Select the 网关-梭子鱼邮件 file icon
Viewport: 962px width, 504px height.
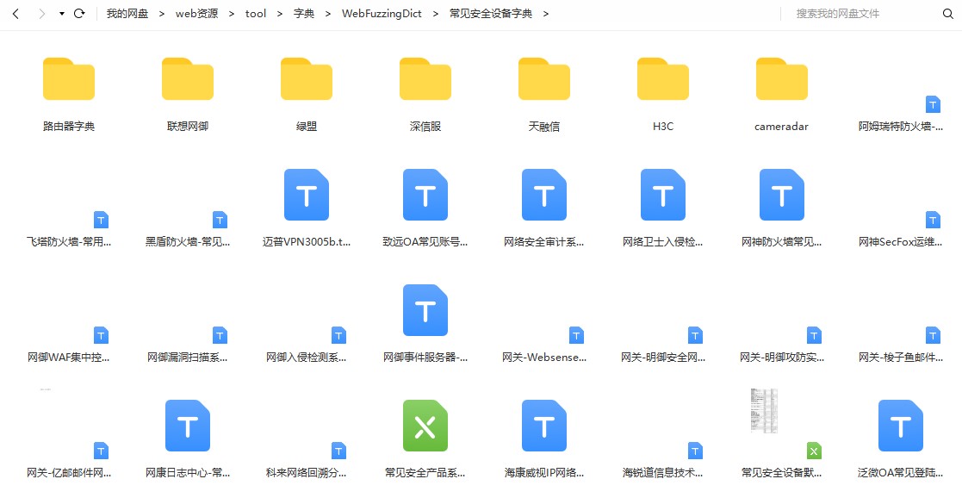pos(933,335)
